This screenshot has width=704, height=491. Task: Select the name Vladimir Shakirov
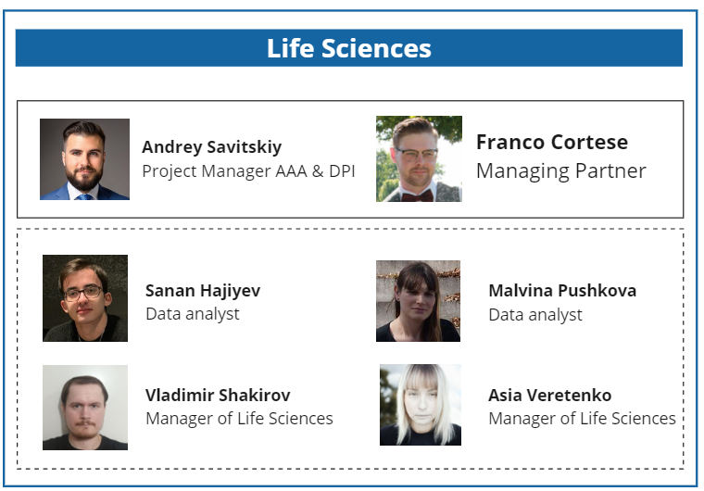(x=217, y=396)
